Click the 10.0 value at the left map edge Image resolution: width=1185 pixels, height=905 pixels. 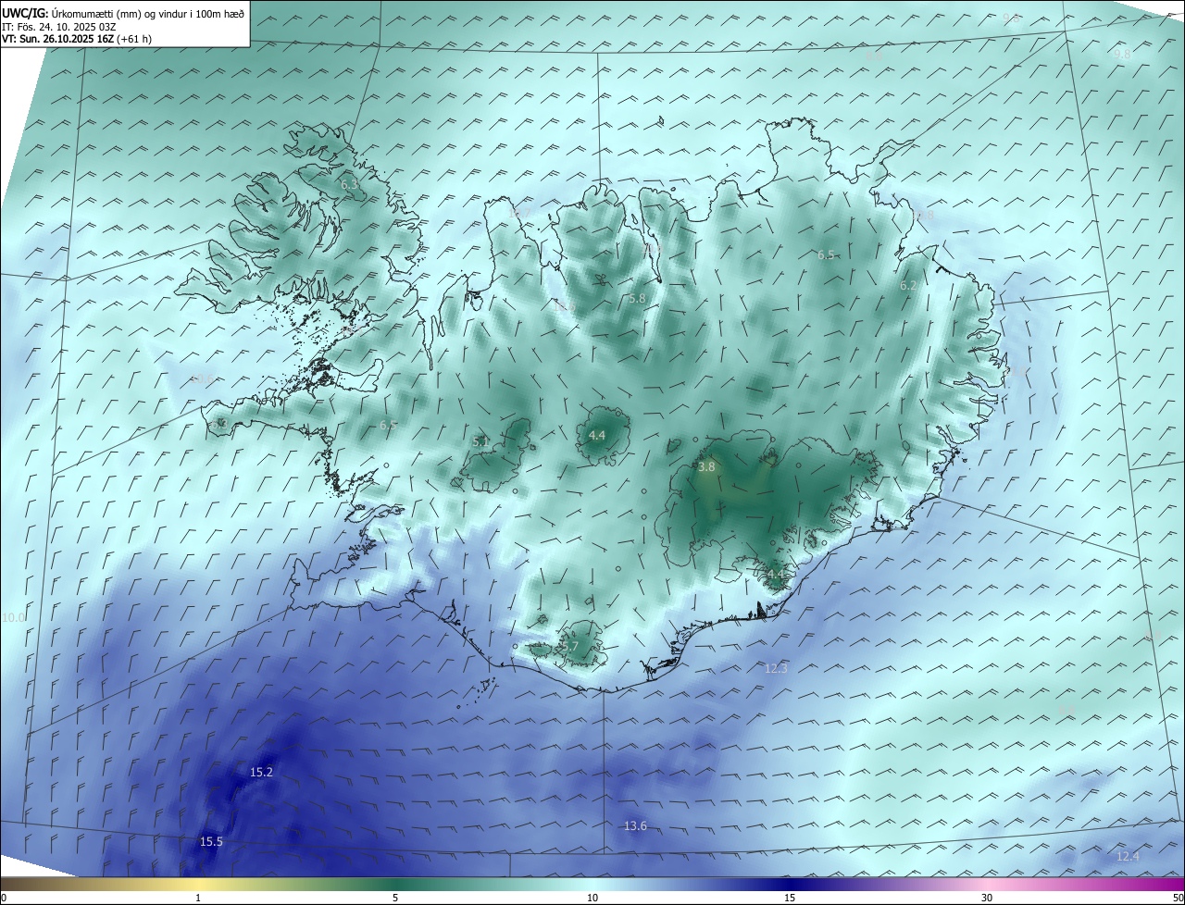[x=14, y=617]
